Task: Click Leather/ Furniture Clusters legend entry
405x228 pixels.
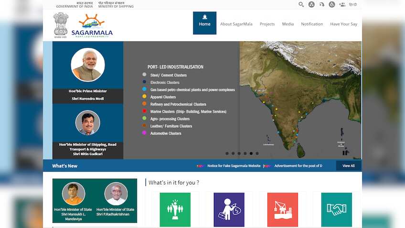Action: point(171,126)
